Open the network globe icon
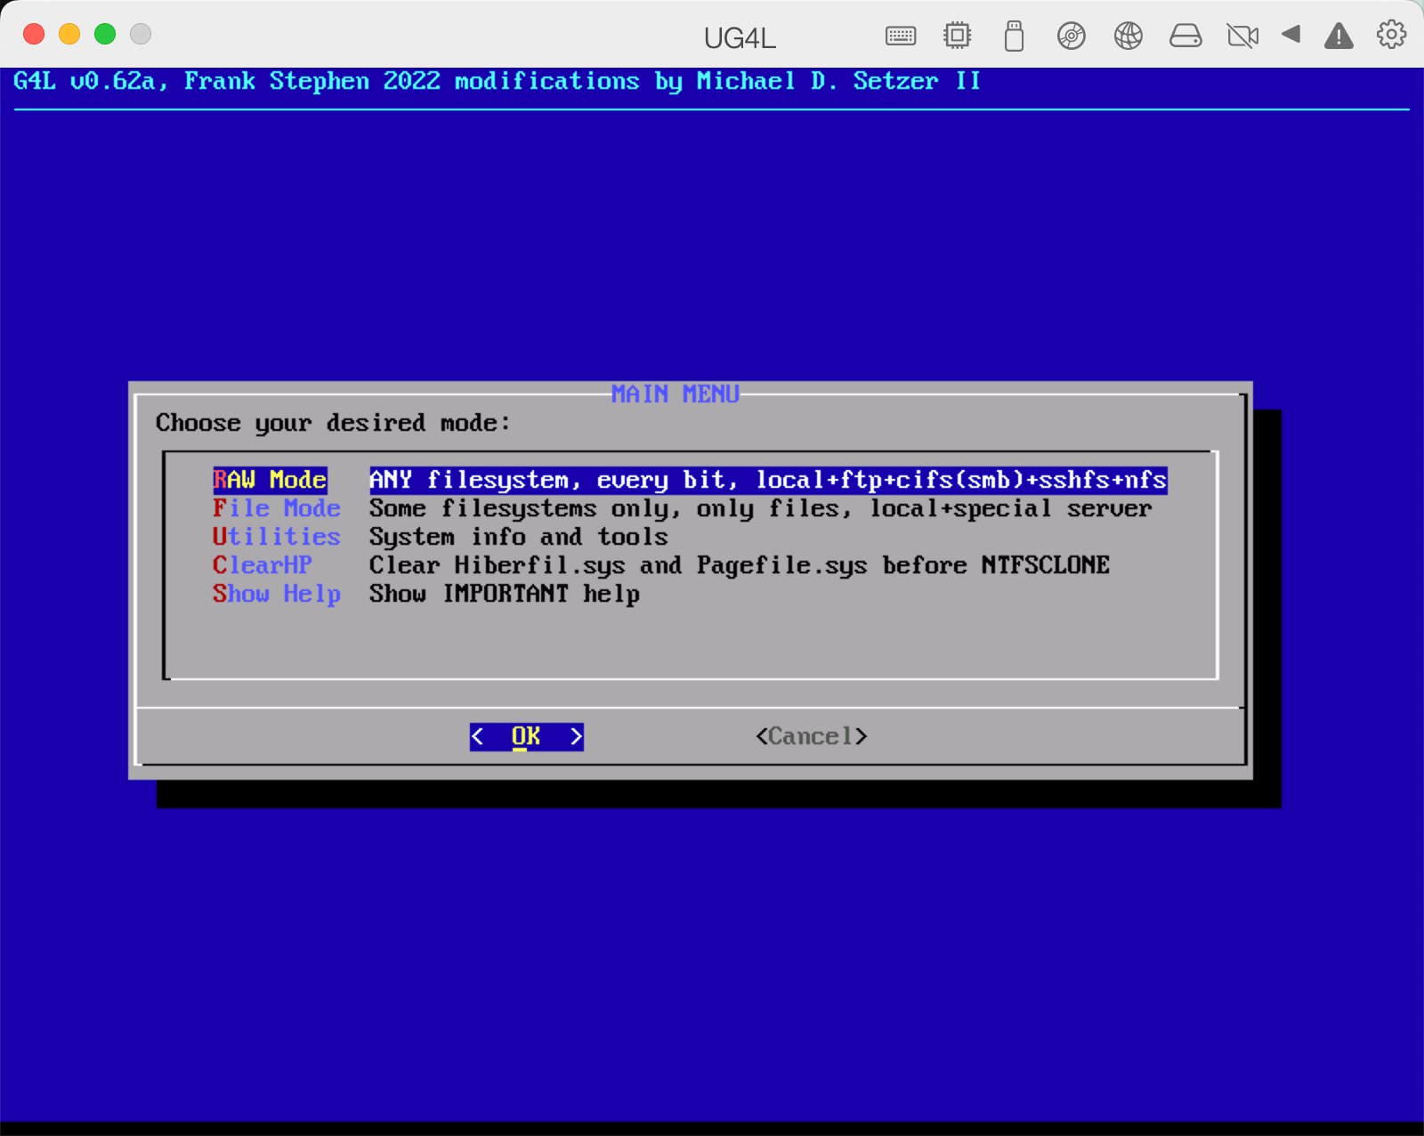 [x=1128, y=36]
